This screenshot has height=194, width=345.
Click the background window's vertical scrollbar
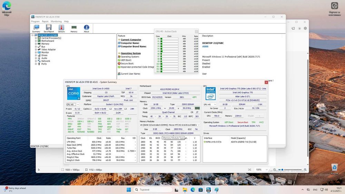(308, 108)
